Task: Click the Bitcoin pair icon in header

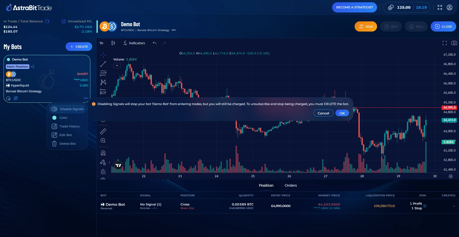Action: coord(108,26)
